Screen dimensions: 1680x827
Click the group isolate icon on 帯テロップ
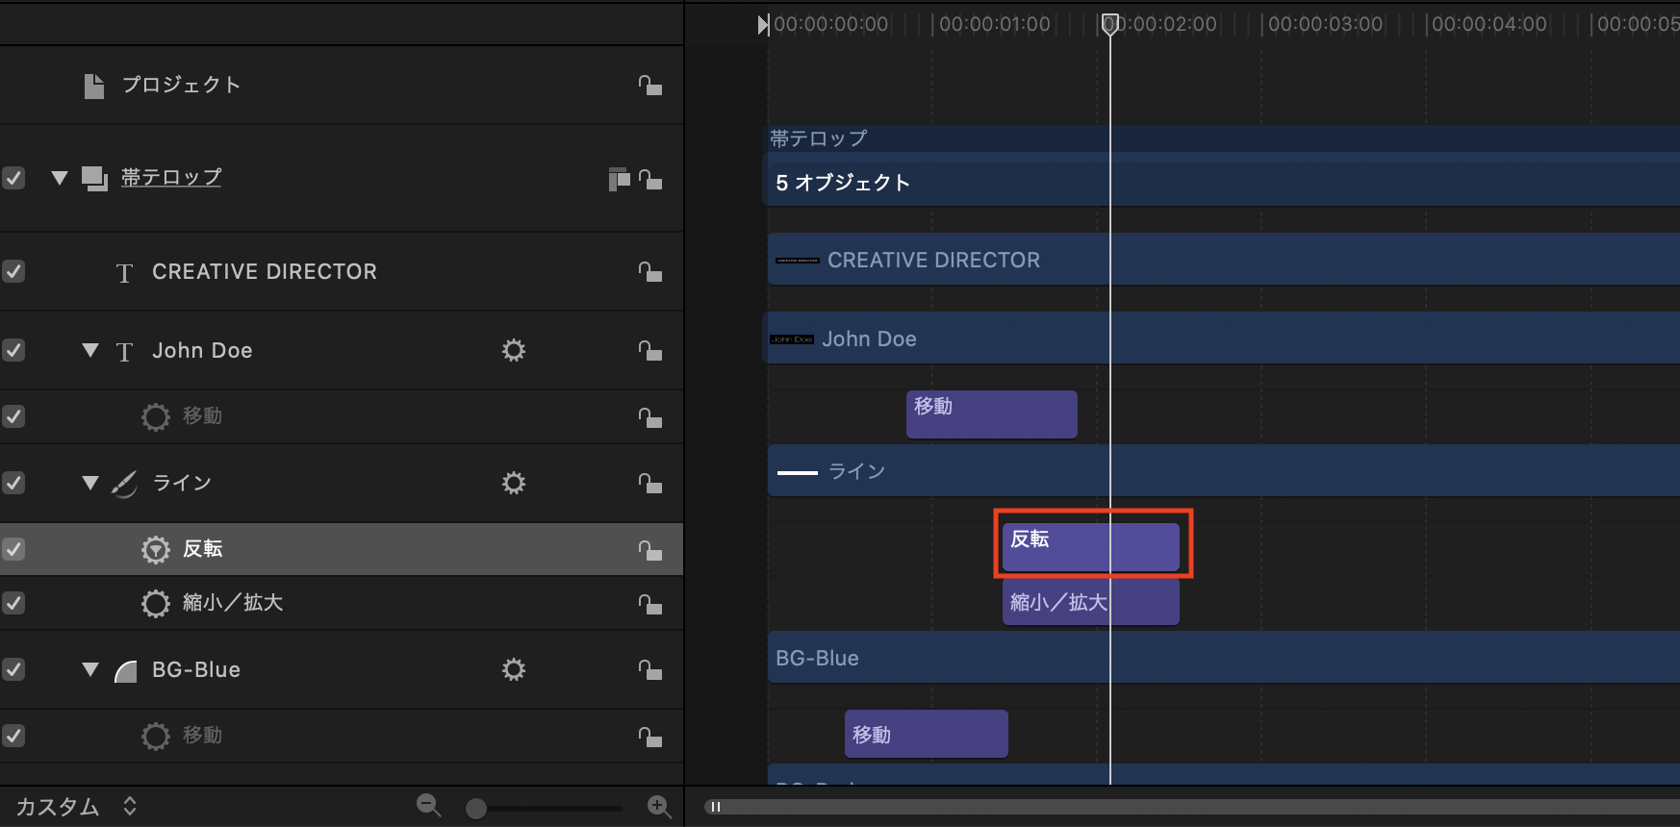pos(619,179)
